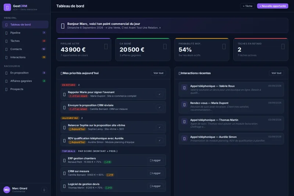Click the icon on Tâches en retard card
The height and width of the screenshot is (196, 294).
[283, 46]
